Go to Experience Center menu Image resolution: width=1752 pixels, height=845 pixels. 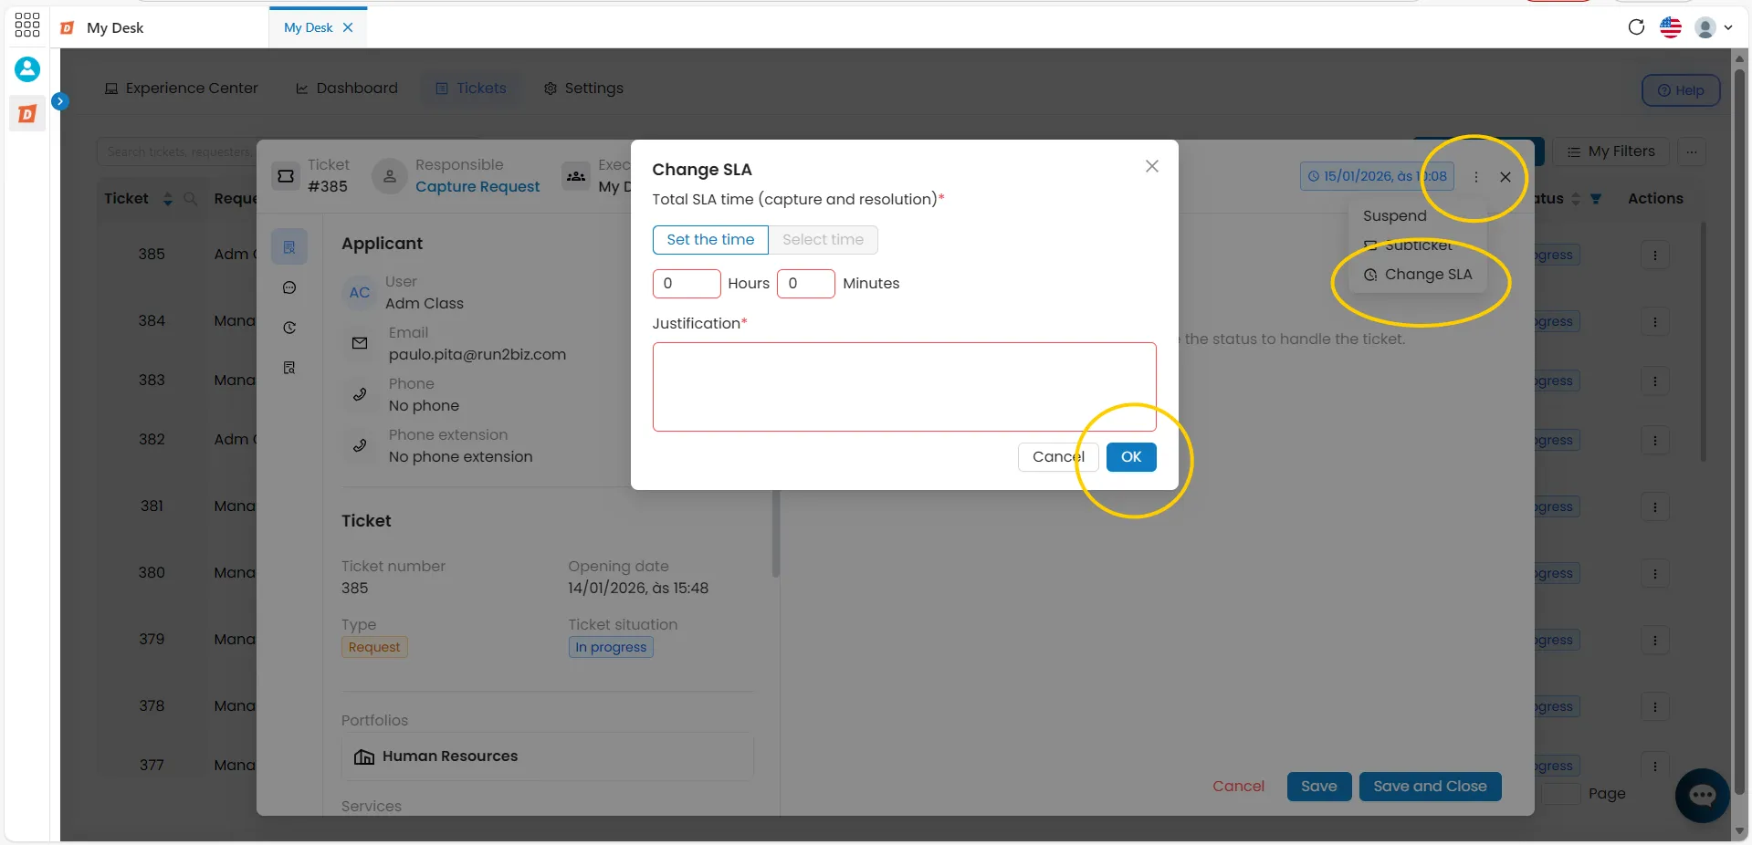182,89
